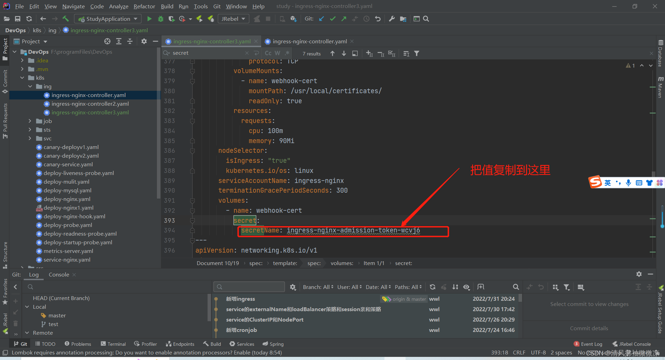Toggle Regex option in search bar
Screen dimensions: 665x360
[x=287, y=53]
